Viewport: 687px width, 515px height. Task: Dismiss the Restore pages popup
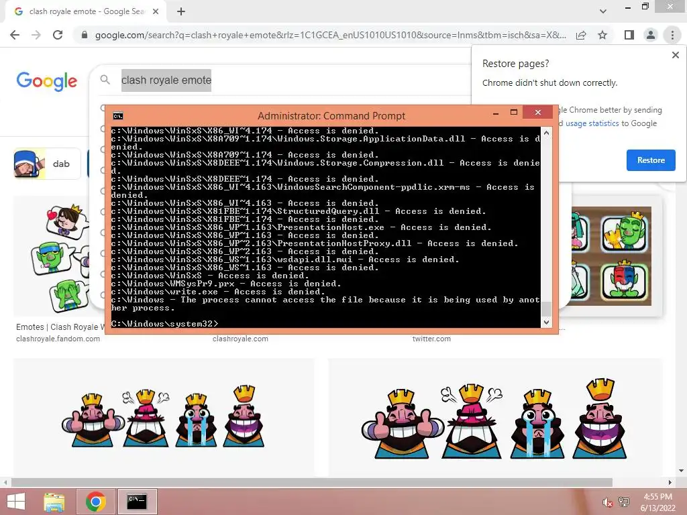point(675,55)
